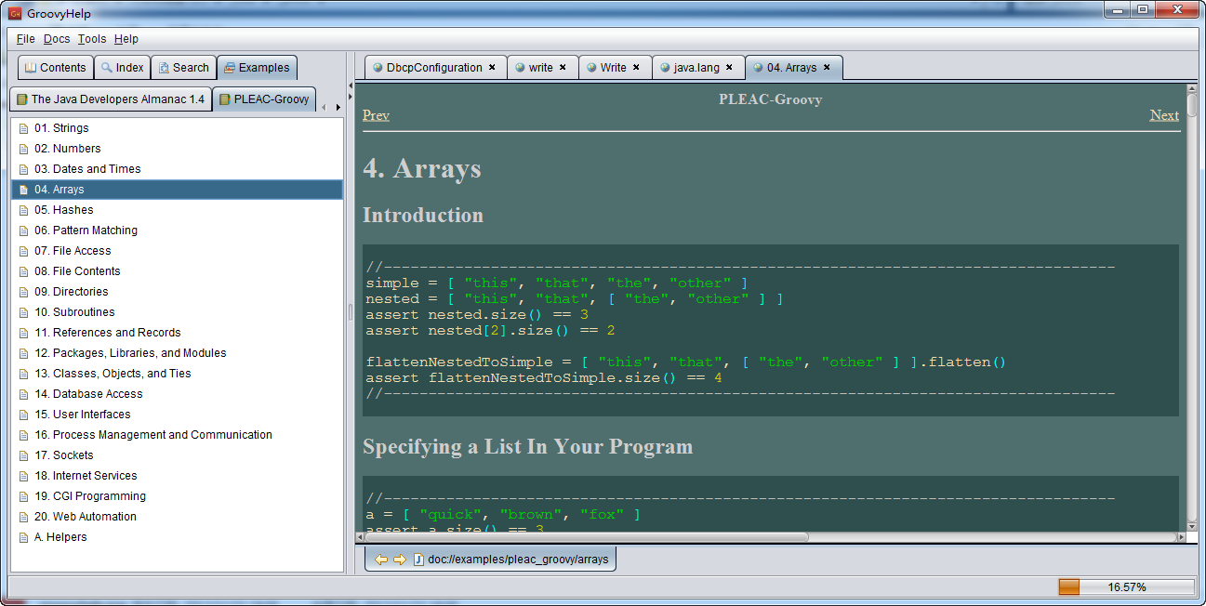
Task: Open the Tools menu
Action: [92, 39]
